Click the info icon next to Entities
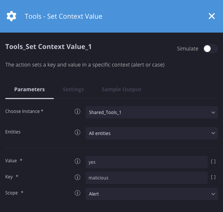Image resolution: width=223 pixels, height=212 pixels. (77, 132)
